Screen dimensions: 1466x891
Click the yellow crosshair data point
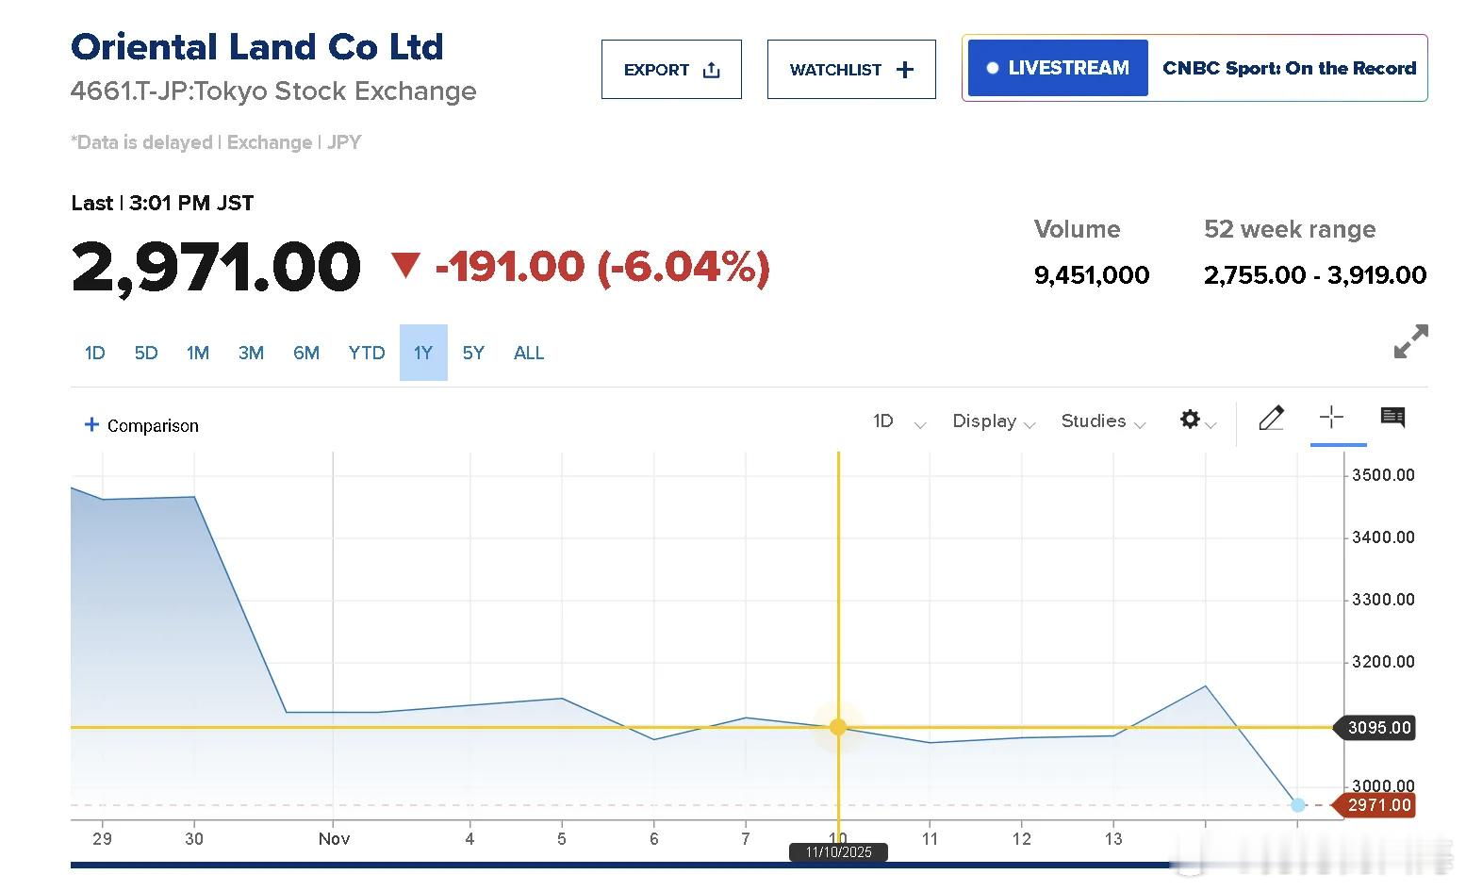(838, 727)
